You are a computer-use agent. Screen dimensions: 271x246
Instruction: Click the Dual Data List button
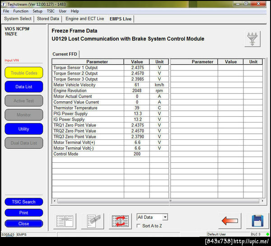(x=24, y=143)
